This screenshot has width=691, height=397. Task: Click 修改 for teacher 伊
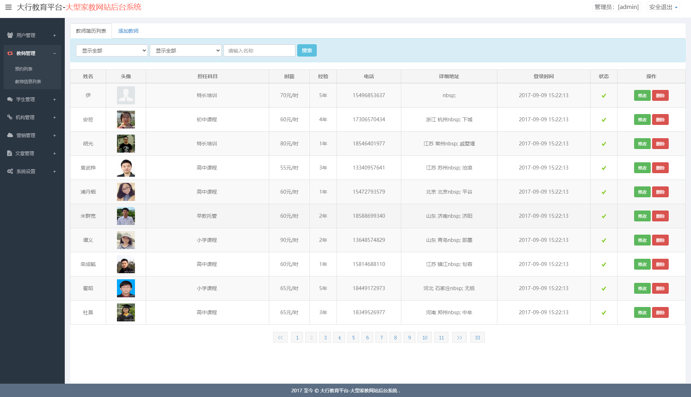pyautogui.click(x=642, y=95)
